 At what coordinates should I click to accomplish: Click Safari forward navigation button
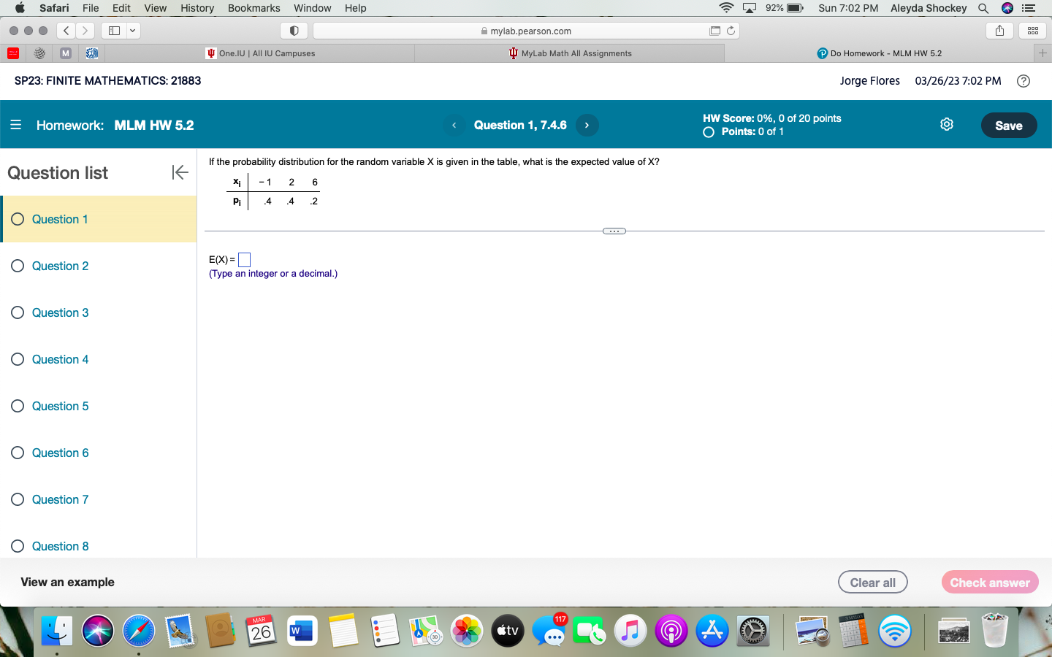click(x=85, y=31)
